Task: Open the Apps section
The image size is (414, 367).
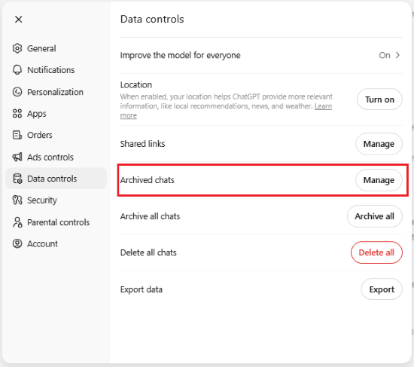Action: [x=56, y=114]
